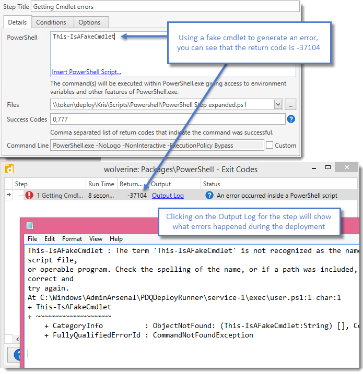Open the Format menu in Notepad
363x374 pixels.
pos(72,239)
